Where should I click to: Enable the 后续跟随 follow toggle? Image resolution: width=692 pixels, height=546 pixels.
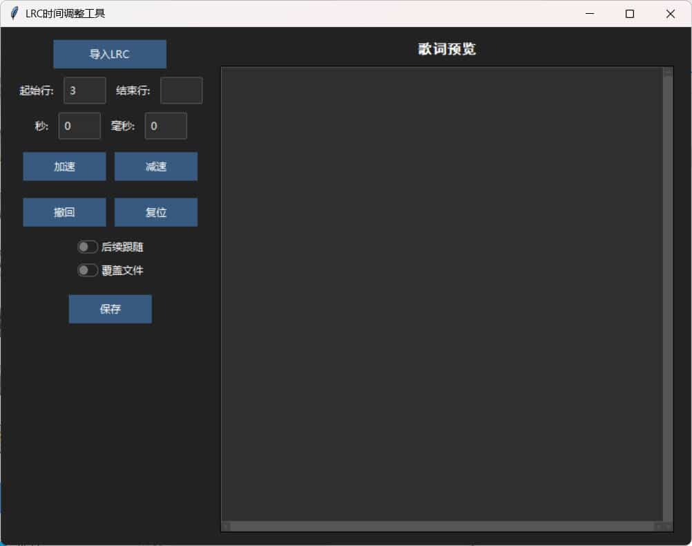[x=88, y=247]
